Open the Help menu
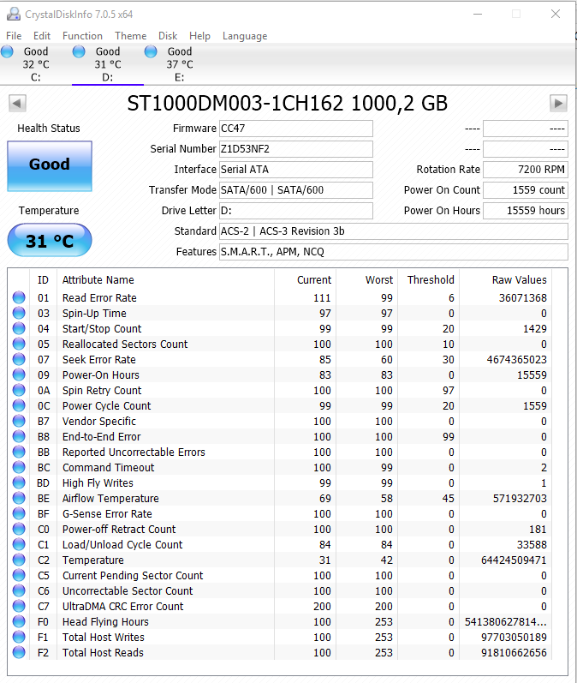Viewport: 577px width, 683px height. pyautogui.click(x=199, y=36)
